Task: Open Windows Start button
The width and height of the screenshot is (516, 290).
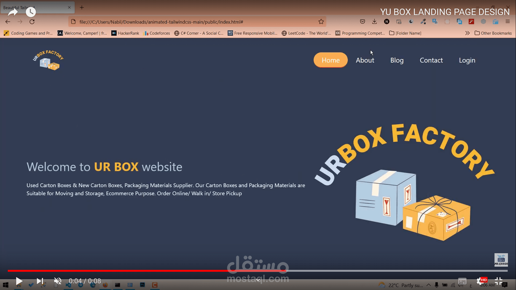Action: [x=6, y=285]
